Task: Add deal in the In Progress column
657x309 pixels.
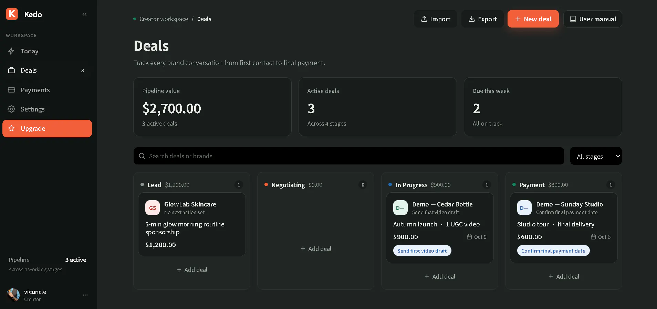Action: pyautogui.click(x=440, y=277)
